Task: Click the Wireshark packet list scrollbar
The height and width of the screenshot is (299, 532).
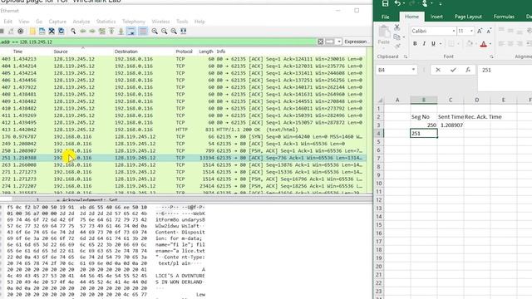Action: coord(369,120)
